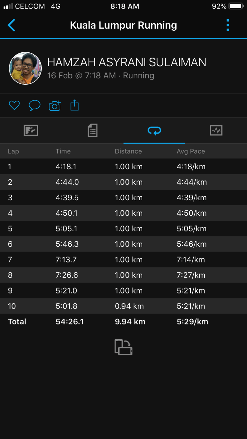Image resolution: width=247 pixels, height=439 pixels.
Task: Switch to the overview map tab
Action: pos(31,130)
